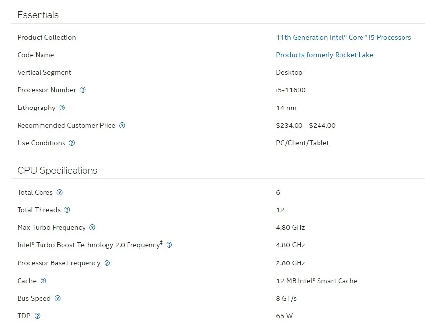This screenshot has height=327, width=425.
Task: Select the i5-11600 processor number value
Action: click(x=291, y=90)
